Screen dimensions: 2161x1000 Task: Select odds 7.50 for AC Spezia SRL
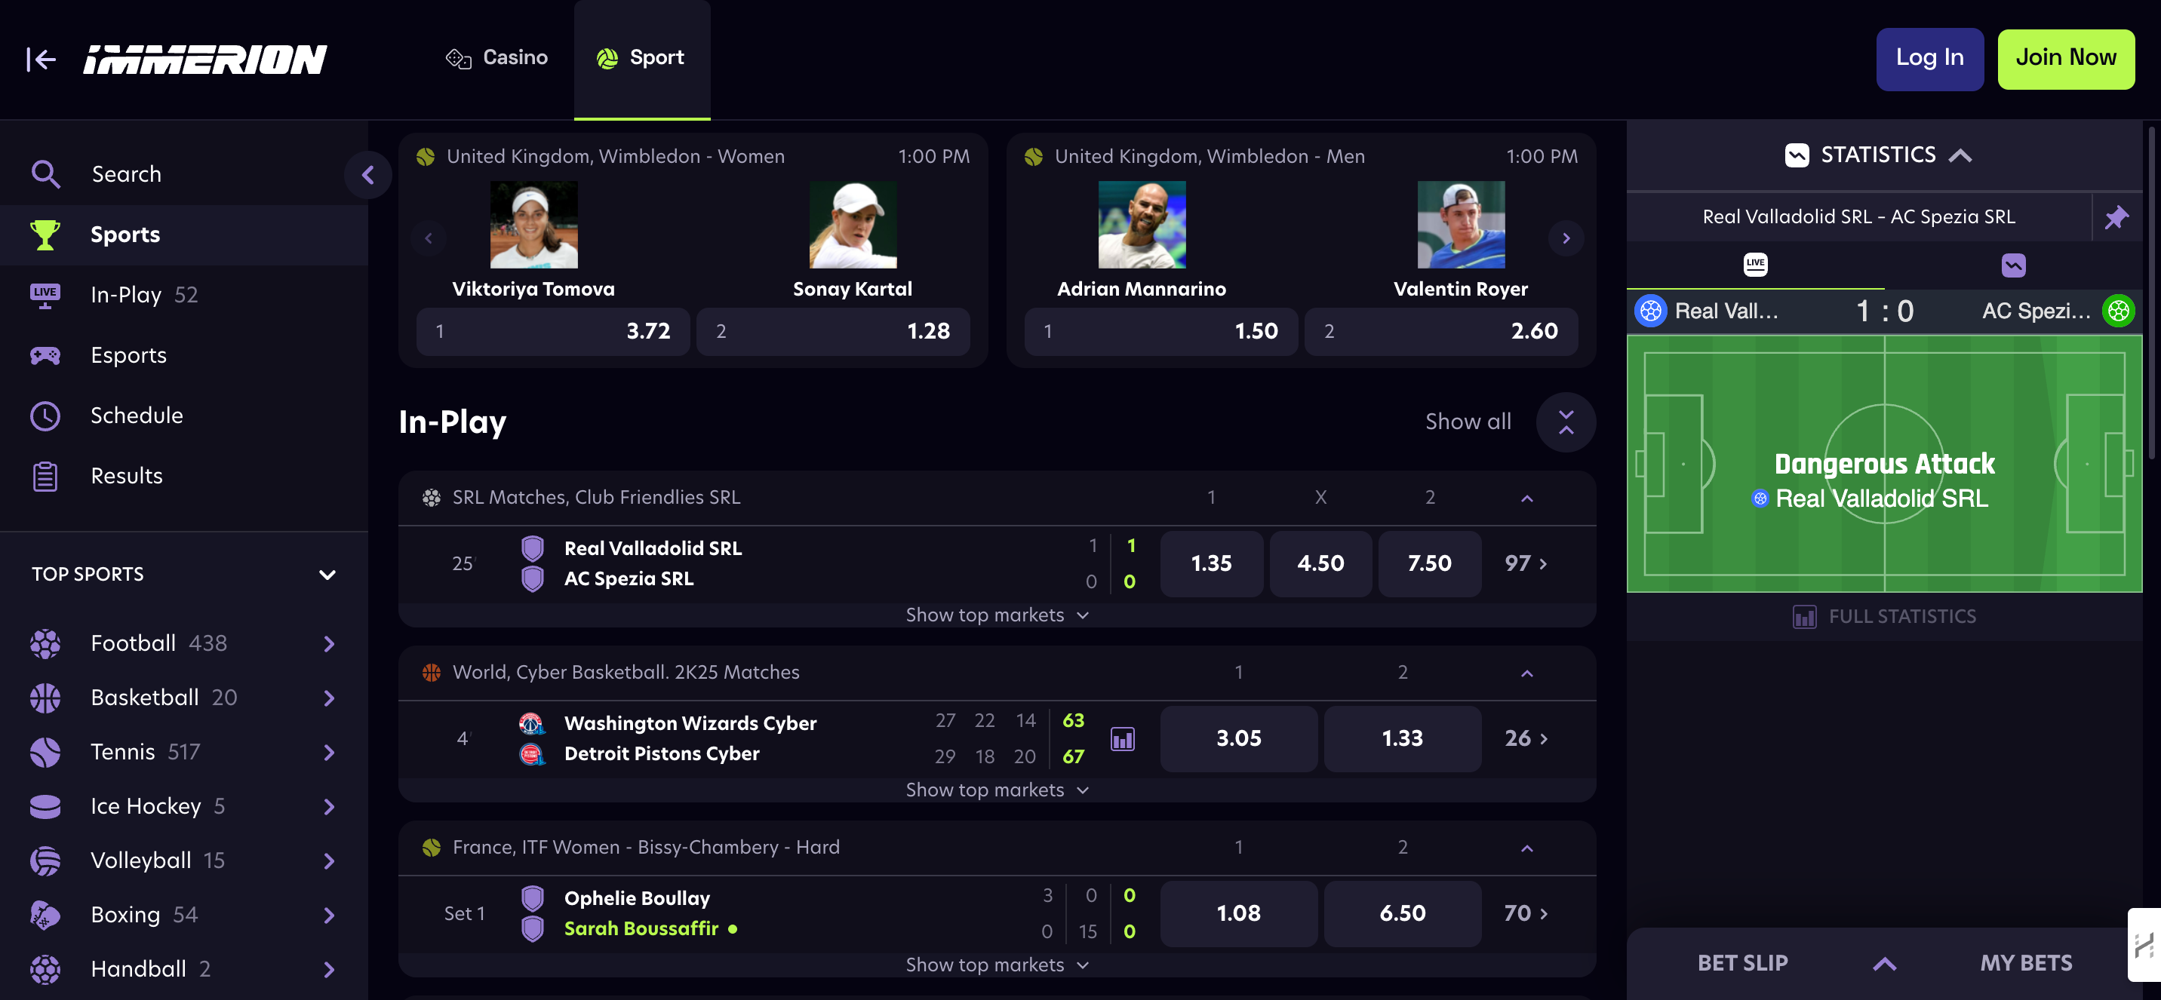point(1430,563)
